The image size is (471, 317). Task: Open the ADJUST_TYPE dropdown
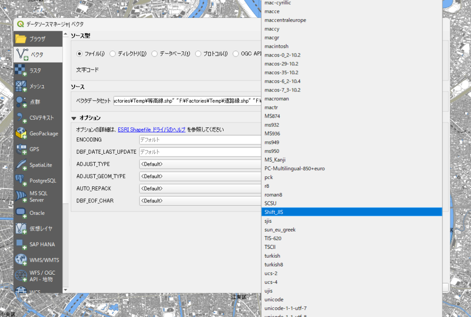pos(200,164)
